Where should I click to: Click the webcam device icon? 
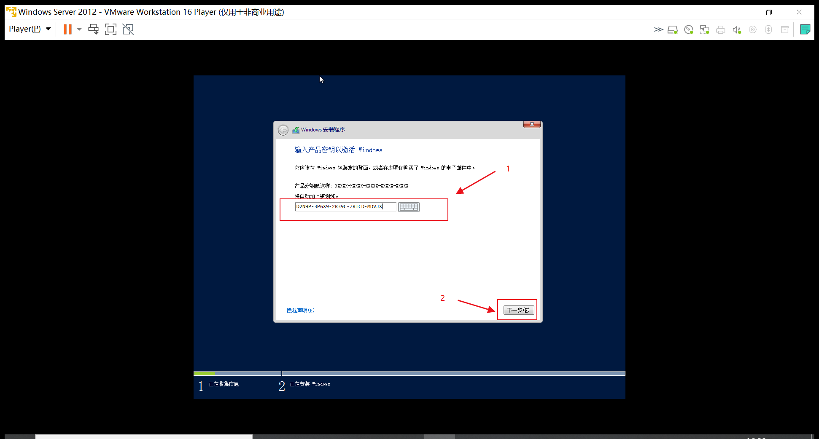753,29
